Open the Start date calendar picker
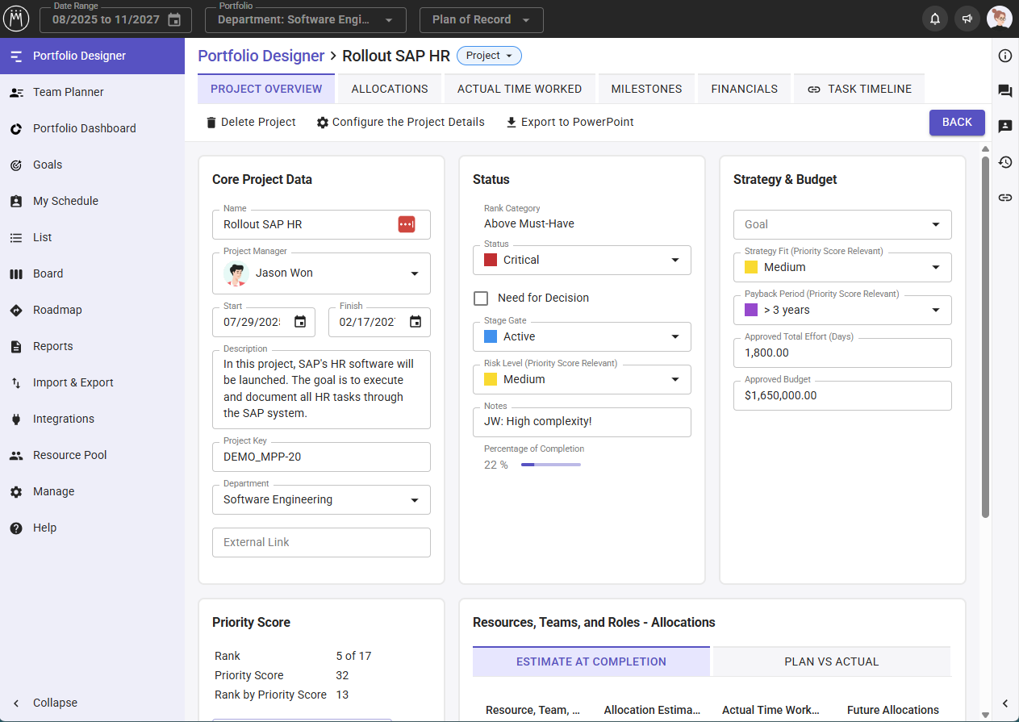This screenshot has height=722, width=1019. pyautogui.click(x=300, y=322)
